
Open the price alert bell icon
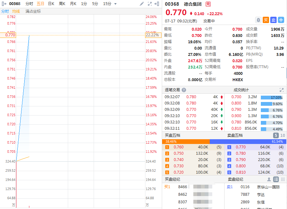(258, 20)
